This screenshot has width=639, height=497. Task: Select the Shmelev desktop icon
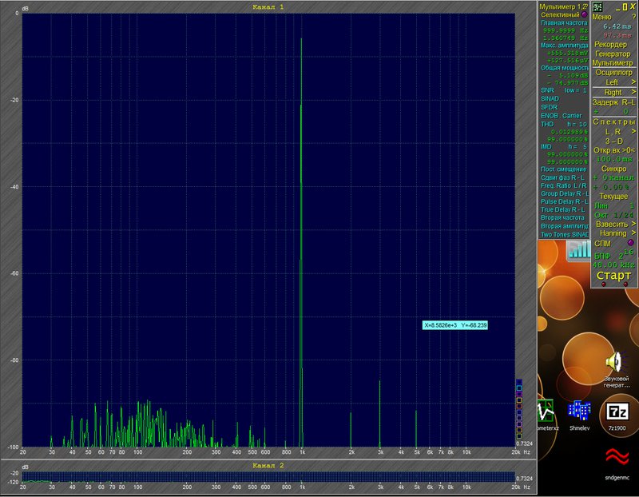(x=579, y=415)
